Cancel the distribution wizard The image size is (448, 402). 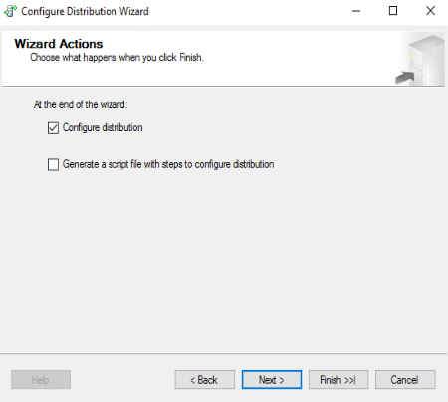(x=405, y=380)
